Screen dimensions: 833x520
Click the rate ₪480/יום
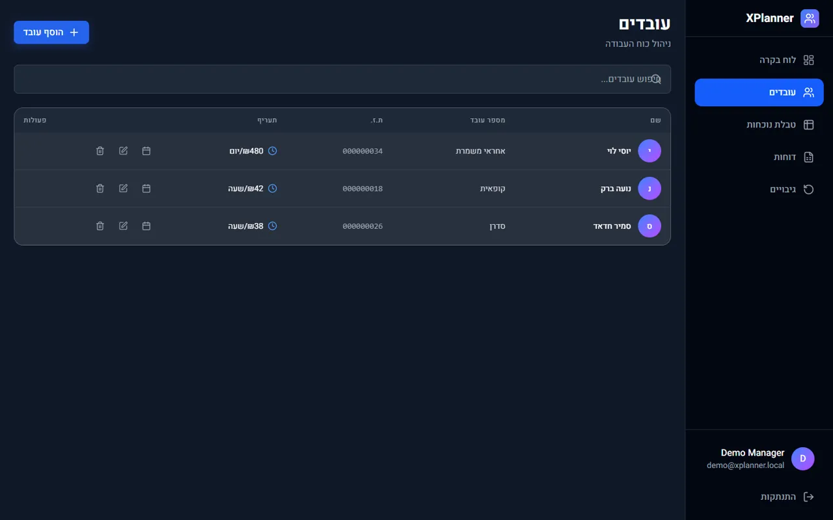[247, 151]
